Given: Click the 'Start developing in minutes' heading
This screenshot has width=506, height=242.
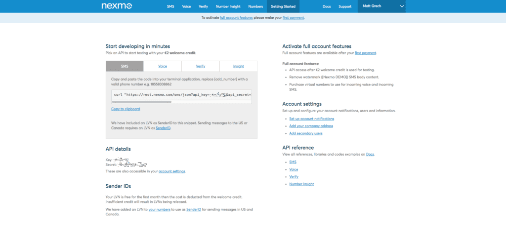Looking at the screenshot, I should 138,46.
